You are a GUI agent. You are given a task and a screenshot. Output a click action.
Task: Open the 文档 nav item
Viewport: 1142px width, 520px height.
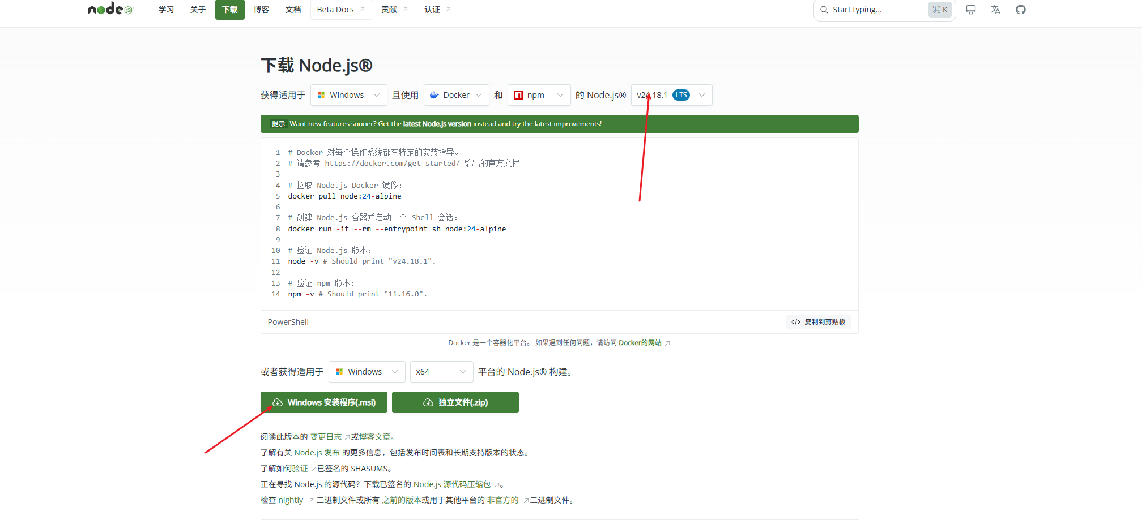click(x=293, y=10)
